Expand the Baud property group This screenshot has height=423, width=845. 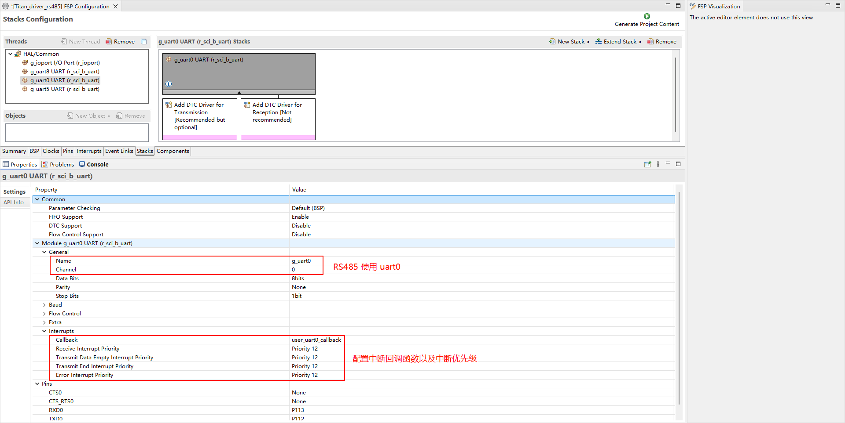pyautogui.click(x=44, y=305)
